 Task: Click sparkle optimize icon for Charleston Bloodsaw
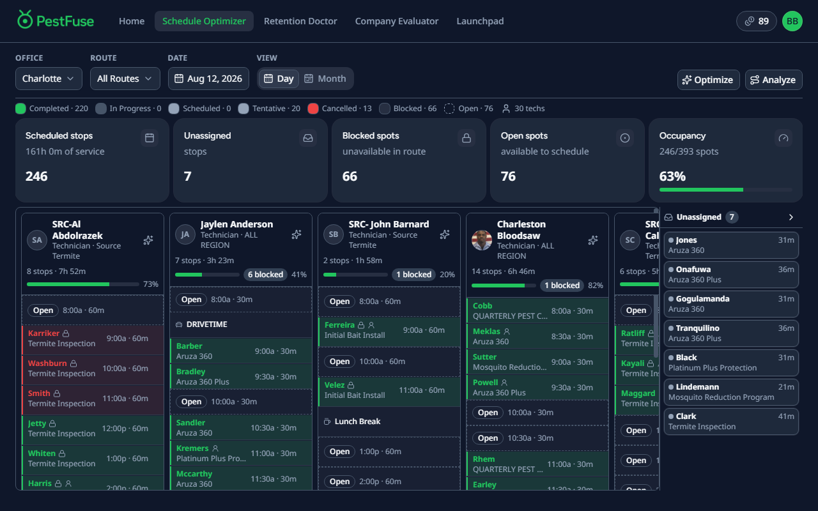pyautogui.click(x=593, y=240)
